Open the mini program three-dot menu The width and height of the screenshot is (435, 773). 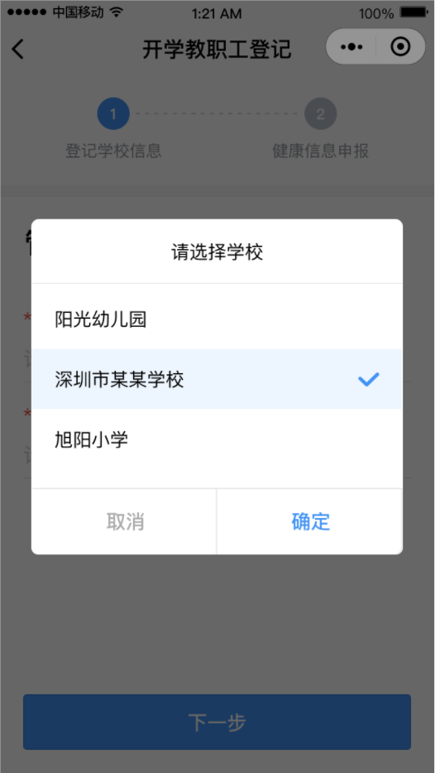coord(351,47)
